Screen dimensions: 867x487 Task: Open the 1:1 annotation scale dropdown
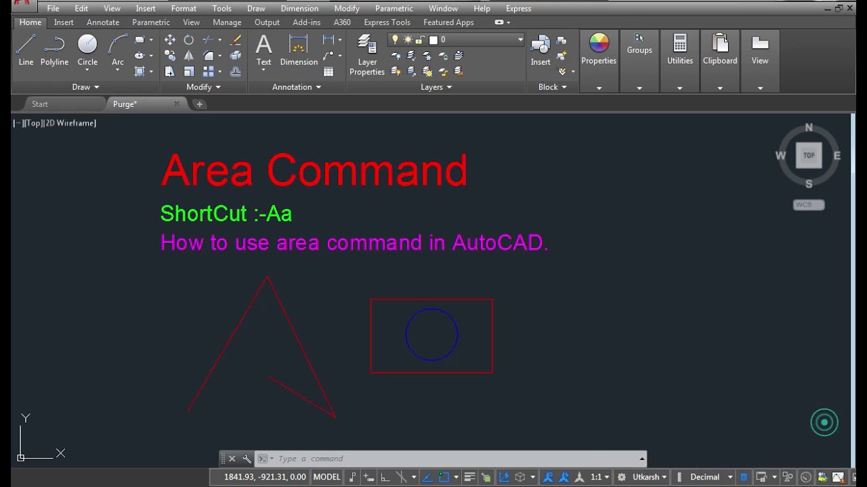coord(599,477)
